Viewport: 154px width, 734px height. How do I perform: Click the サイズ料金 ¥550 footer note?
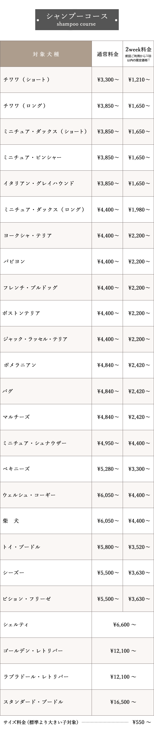[77, 722]
